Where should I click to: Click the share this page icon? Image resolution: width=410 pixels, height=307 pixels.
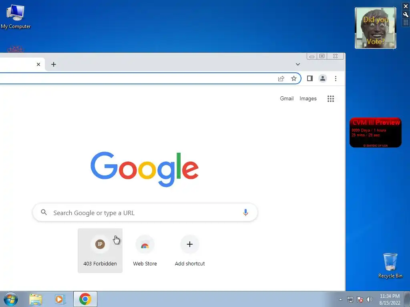(281, 79)
